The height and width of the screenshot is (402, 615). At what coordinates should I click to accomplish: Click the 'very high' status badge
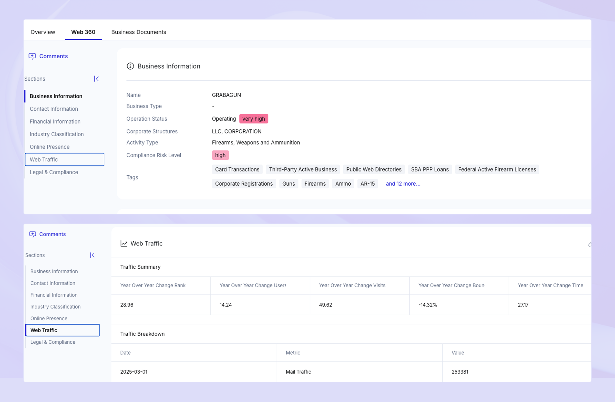(253, 119)
